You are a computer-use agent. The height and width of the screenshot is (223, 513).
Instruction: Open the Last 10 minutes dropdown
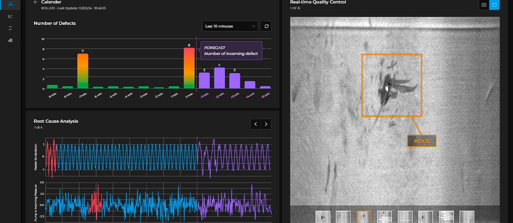click(230, 26)
